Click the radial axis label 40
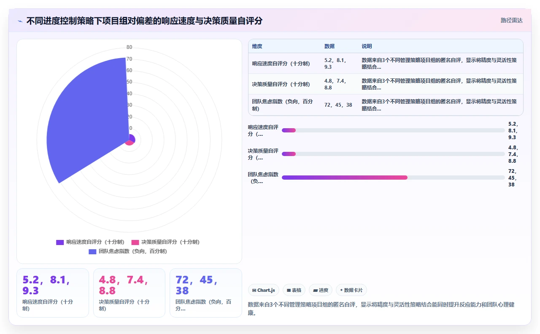The height and width of the screenshot is (334, 540). pos(129,94)
